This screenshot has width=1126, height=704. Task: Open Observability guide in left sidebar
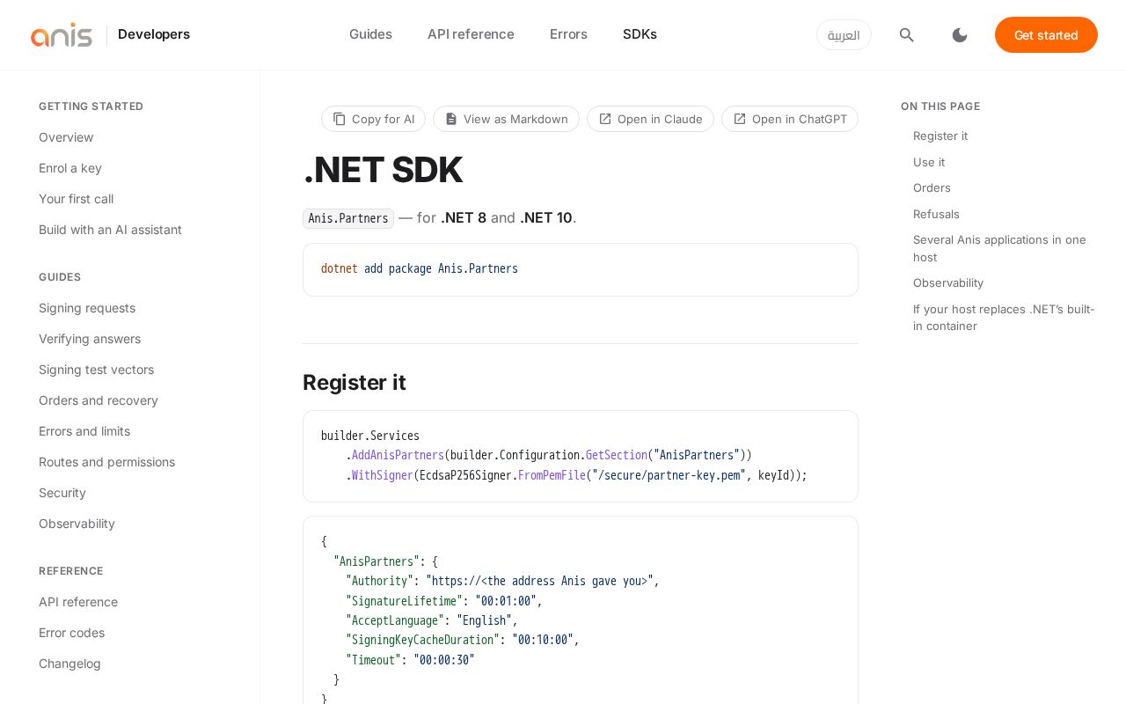[x=77, y=524]
